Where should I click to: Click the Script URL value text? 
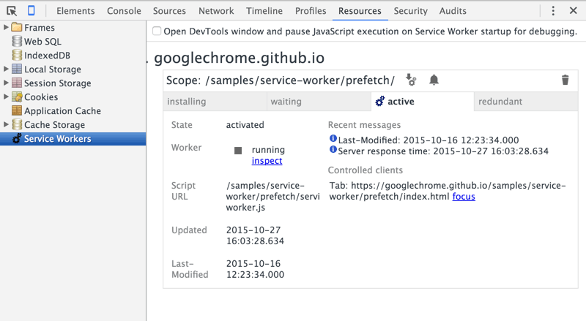point(272,197)
